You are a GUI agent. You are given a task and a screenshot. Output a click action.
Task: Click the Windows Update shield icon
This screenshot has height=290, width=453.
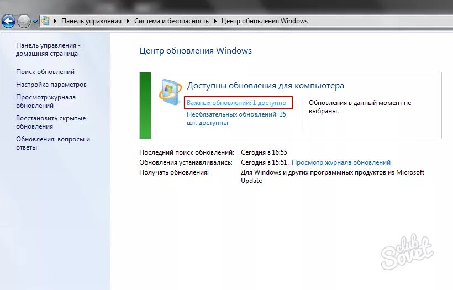pos(170,92)
